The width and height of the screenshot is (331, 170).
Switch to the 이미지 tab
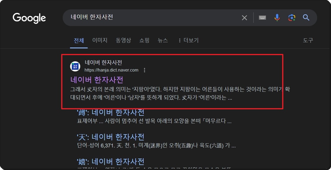(x=100, y=40)
